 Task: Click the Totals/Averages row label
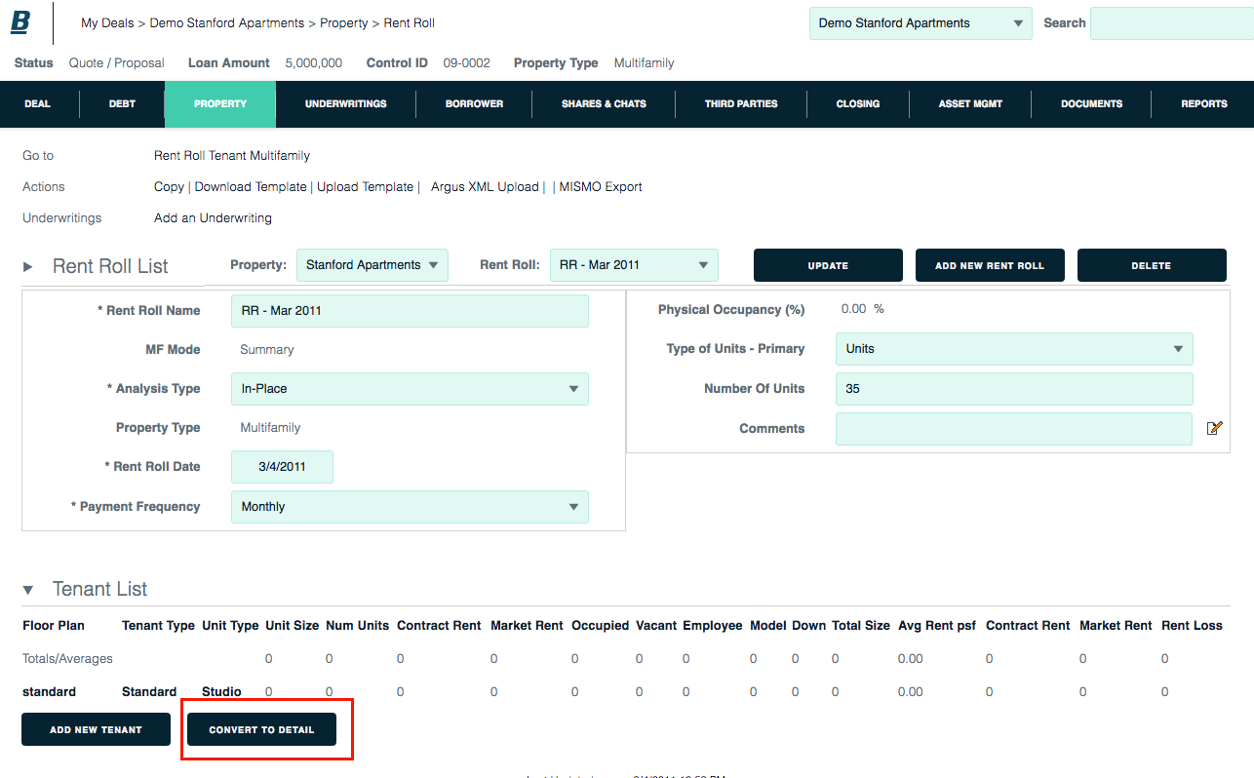click(x=67, y=658)
